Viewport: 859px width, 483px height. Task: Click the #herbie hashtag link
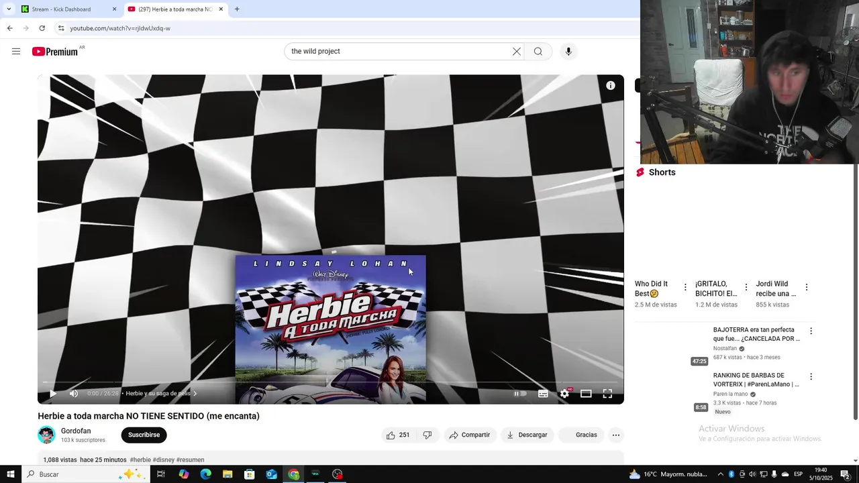pyautogui.click(x=140, y=460)
